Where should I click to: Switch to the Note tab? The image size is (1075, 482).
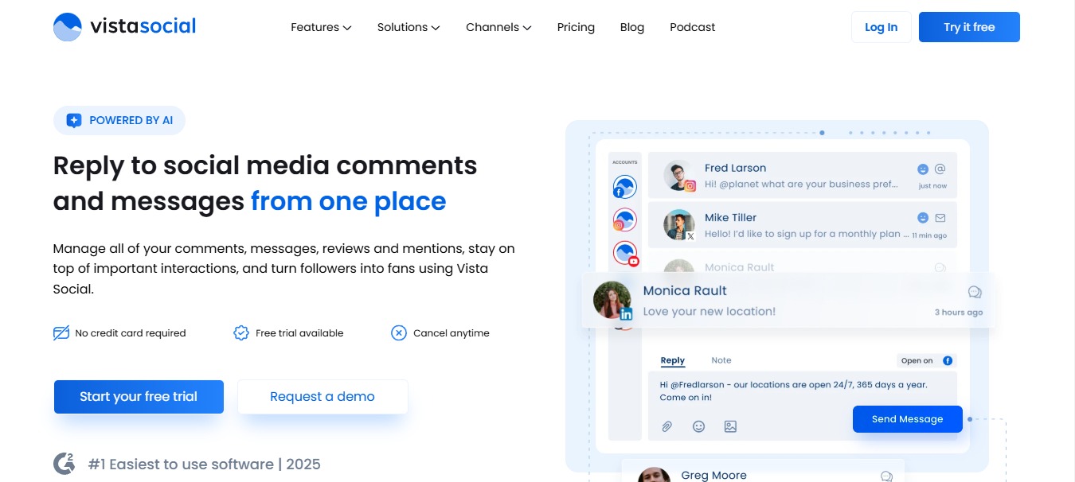tap(721, 360)
